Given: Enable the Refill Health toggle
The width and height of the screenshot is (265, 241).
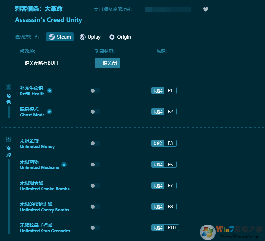Looking at the screenshot, I should [x=95, y=91].
